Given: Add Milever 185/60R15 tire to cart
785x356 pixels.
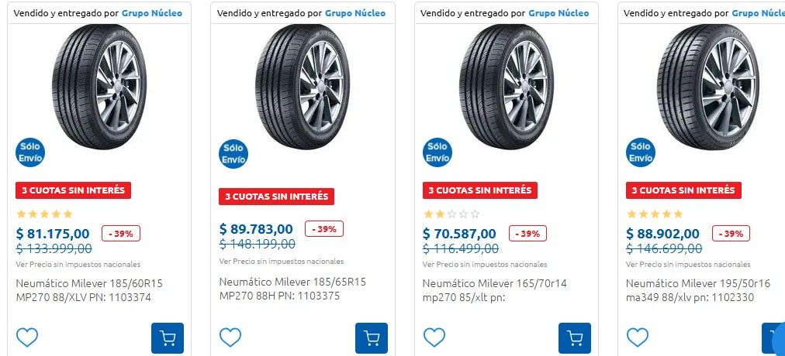Looking at the screenshot, I should pos(168,338).
